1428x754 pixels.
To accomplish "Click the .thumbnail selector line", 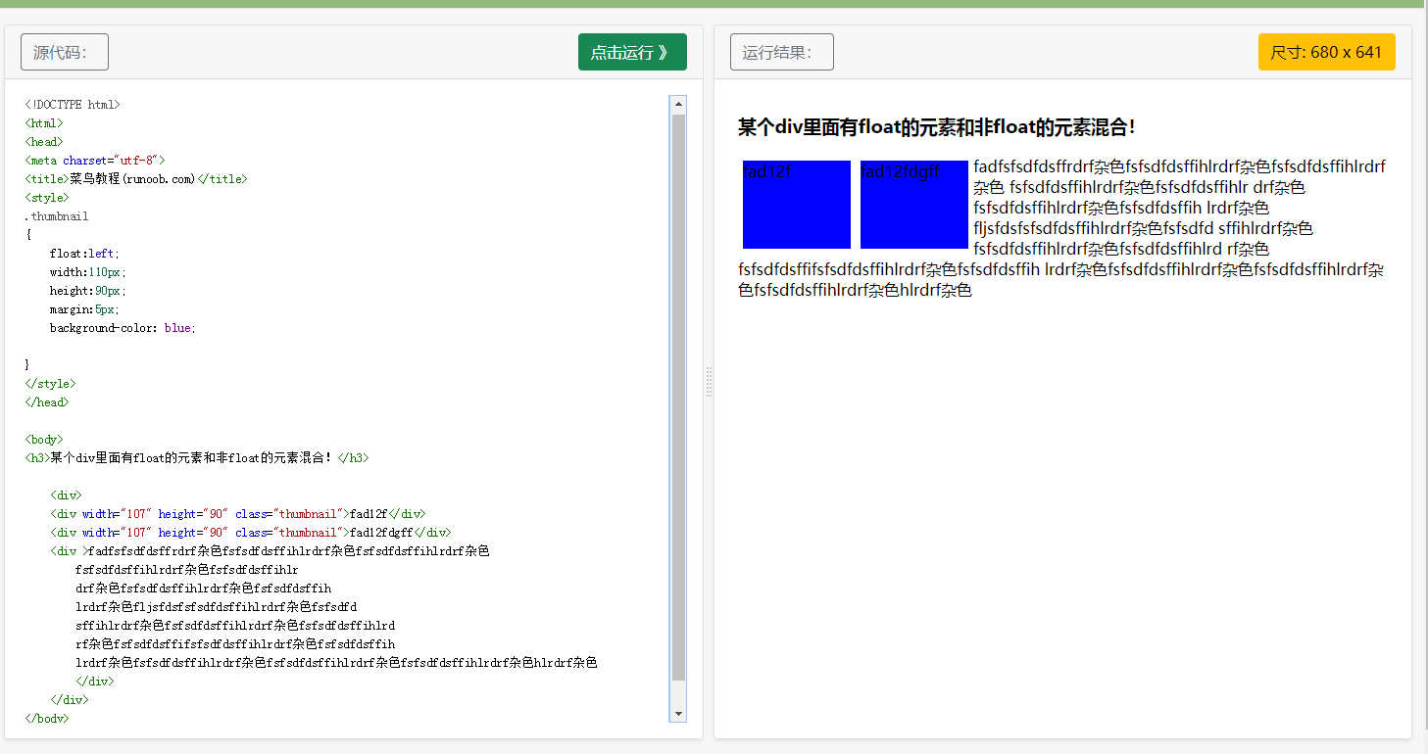I will coord(57,216).
